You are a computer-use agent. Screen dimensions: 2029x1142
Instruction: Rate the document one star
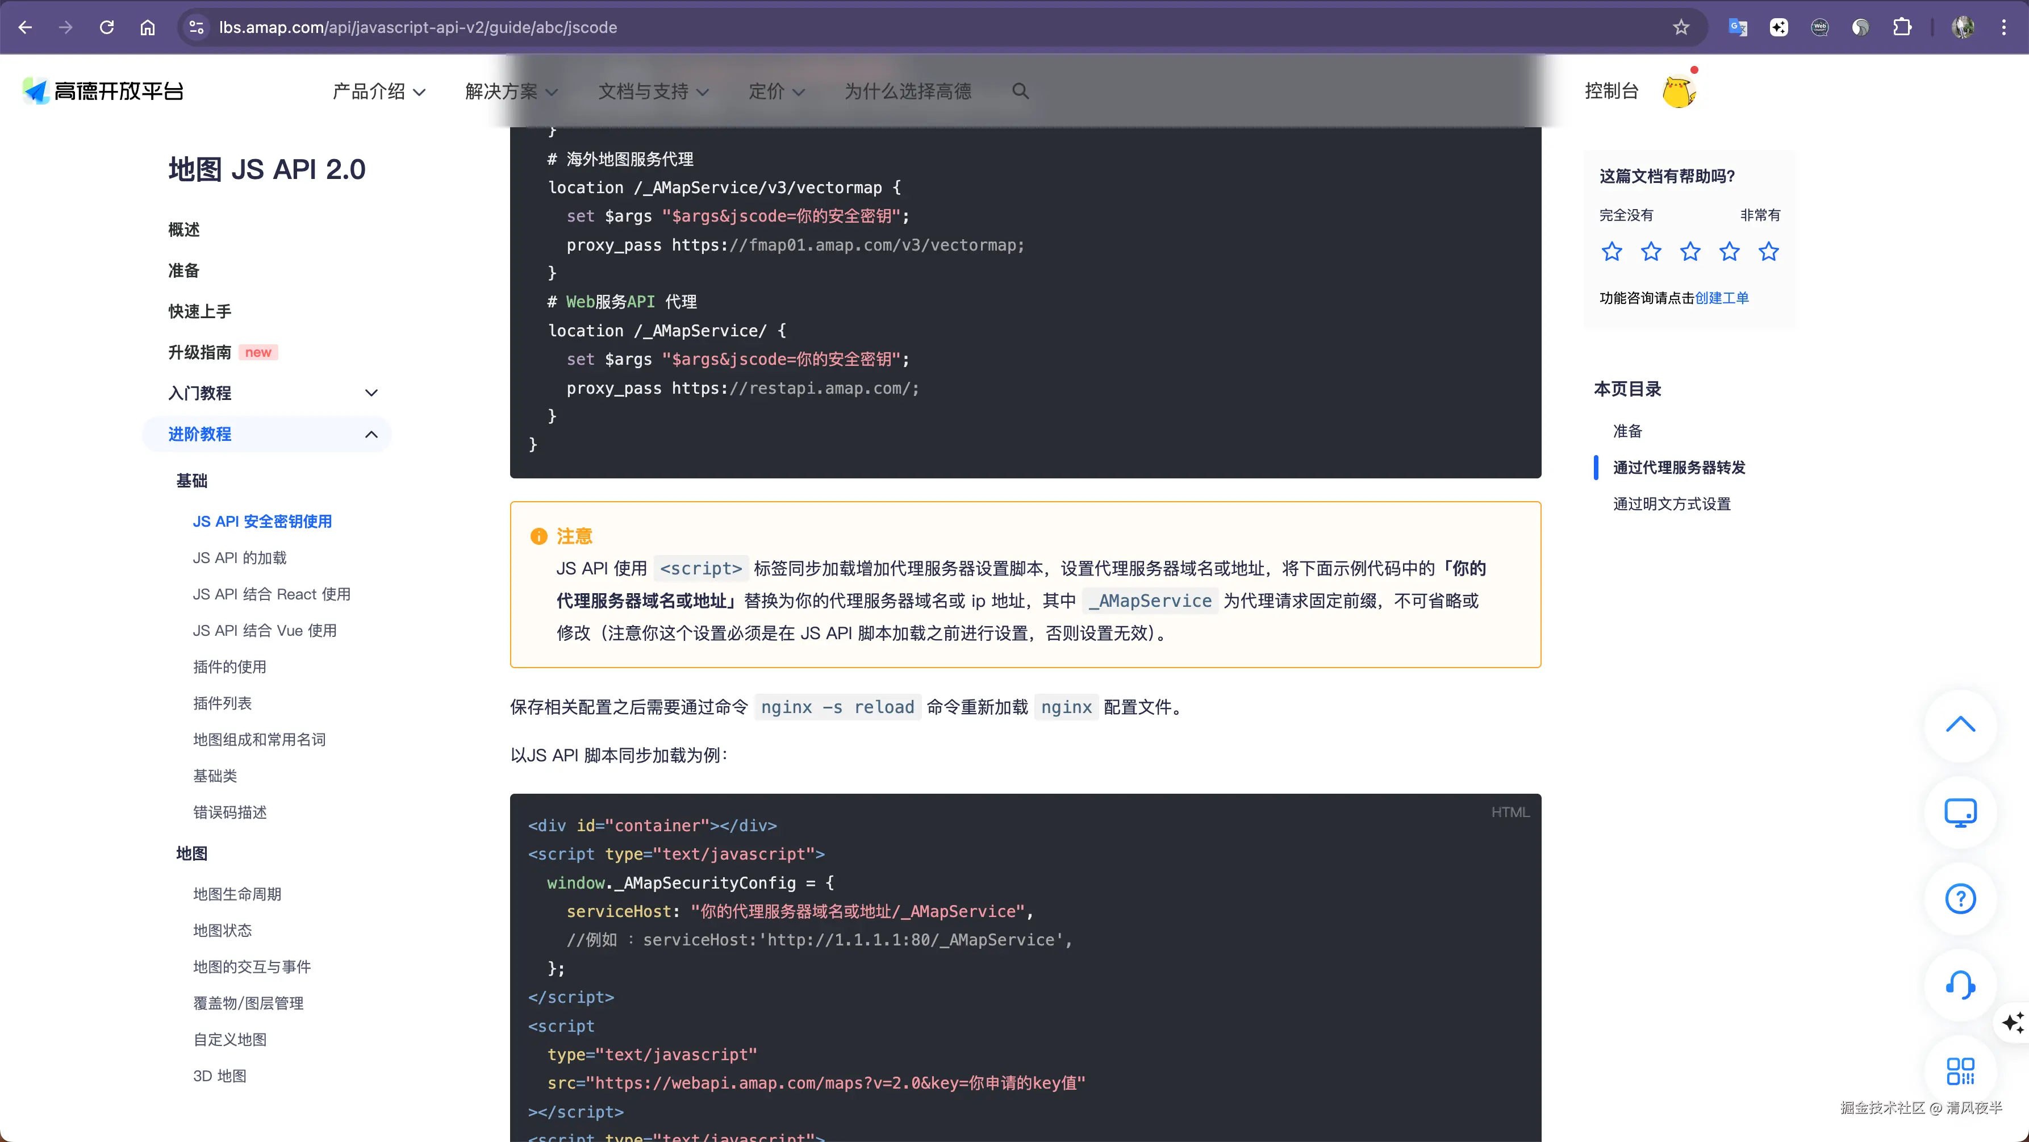pyautogui.click(x=1611, y=252)
